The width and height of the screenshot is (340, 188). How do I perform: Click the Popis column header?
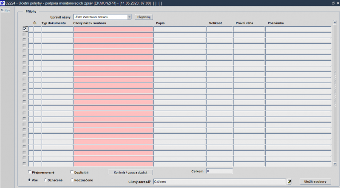[160, 23]
